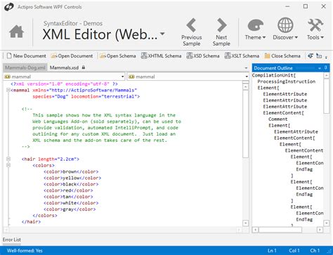Click Close Schema toolbar button
This screenshot has width=333, height=255.
point(282,56)
